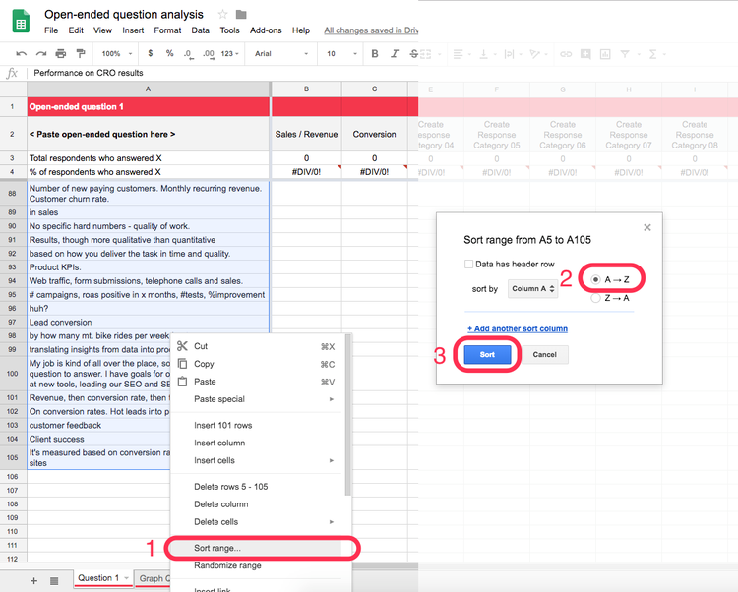Screen dimensions: 738x592
Task: Select the A → Z sort order radio
Action: [595, 280]
